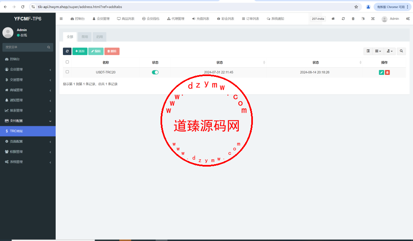
Task: Expand 页面配置 sidebar menu
Action: click(28, 141)
